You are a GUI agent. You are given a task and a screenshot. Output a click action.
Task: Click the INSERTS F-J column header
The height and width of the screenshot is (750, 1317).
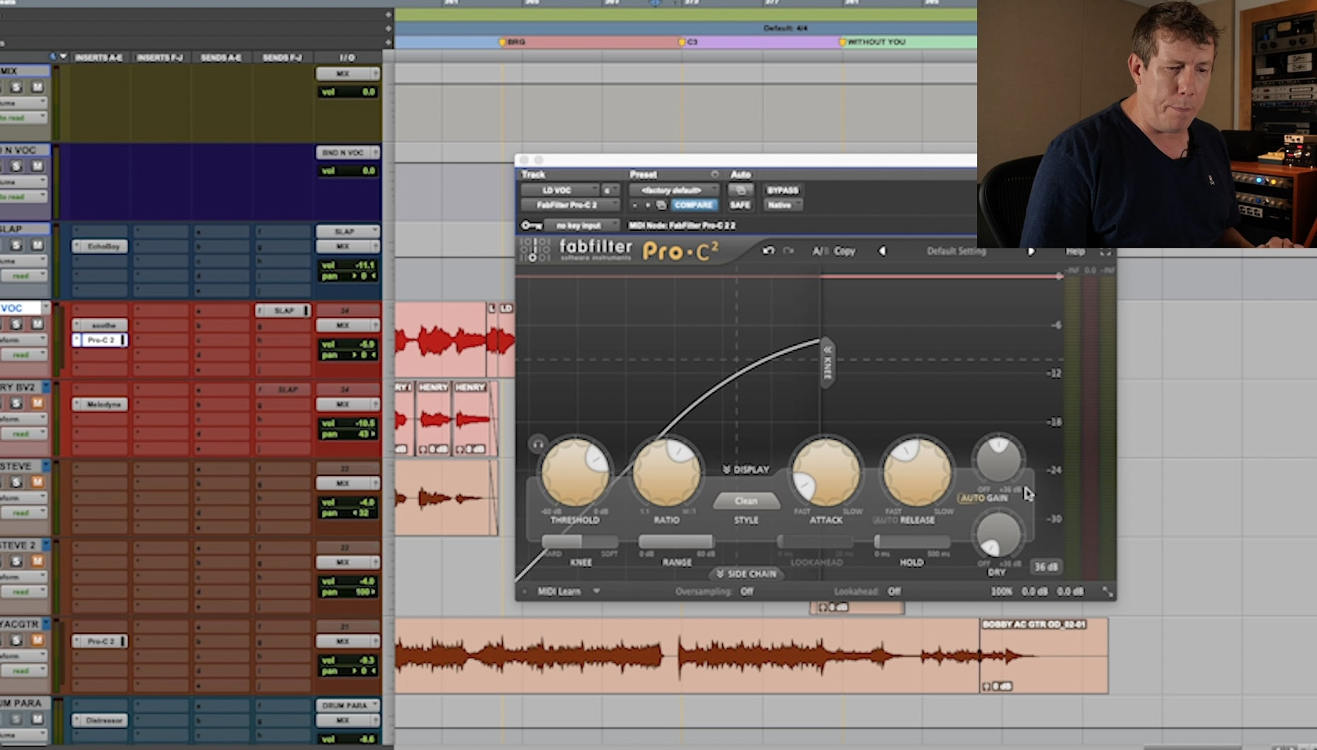click(x=160, y=57)
